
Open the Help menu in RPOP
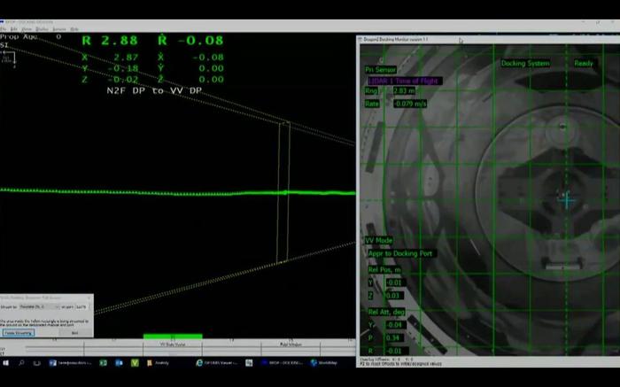(74, 29)
